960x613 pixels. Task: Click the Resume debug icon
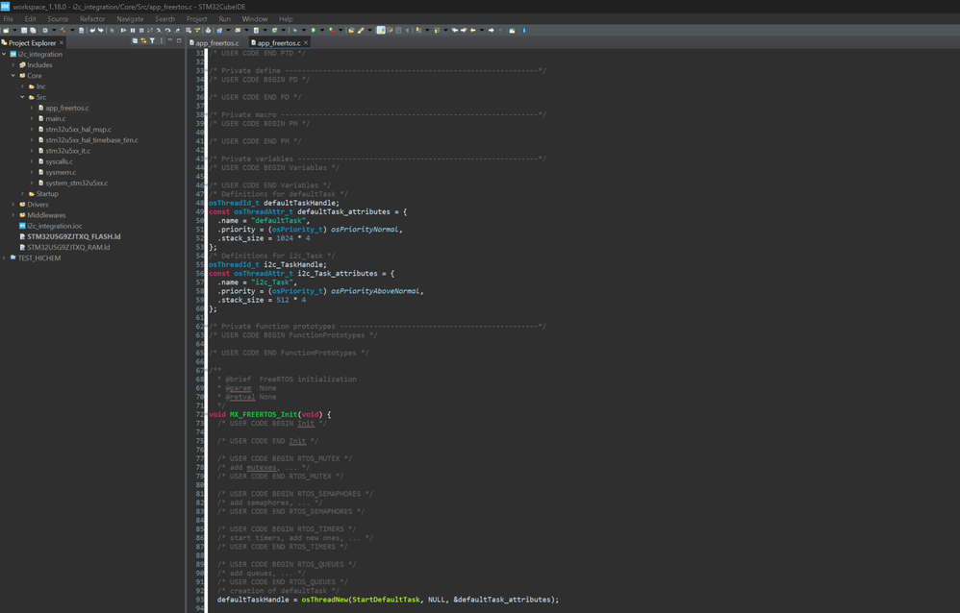[x=123, y=31]
